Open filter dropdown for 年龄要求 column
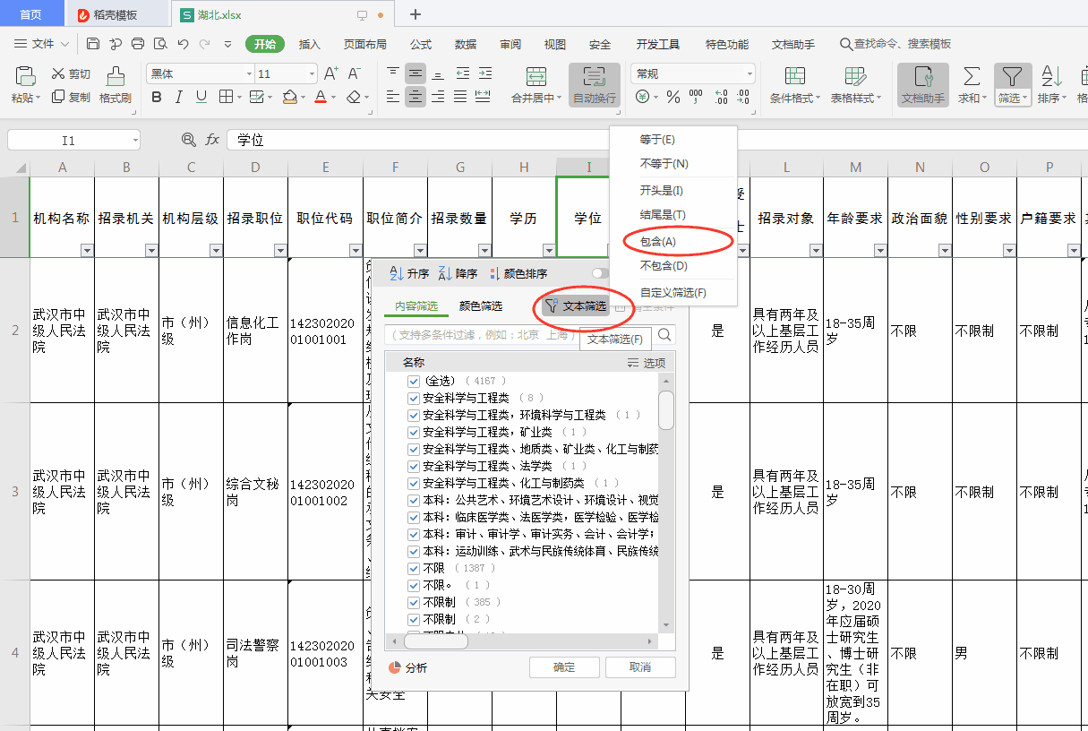1088x731 pixels. 880,251
